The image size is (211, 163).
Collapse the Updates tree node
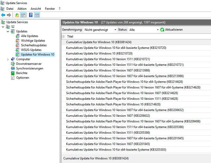pyautogui.click(x=8, y=32)
